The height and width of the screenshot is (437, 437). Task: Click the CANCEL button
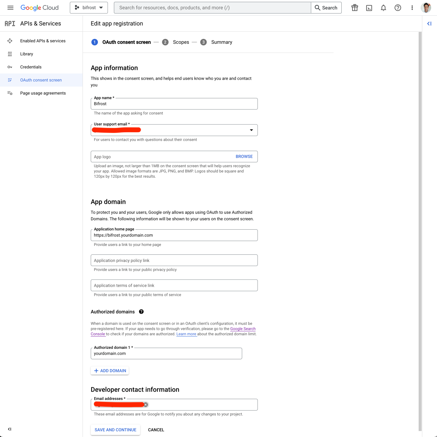[156, 430]
